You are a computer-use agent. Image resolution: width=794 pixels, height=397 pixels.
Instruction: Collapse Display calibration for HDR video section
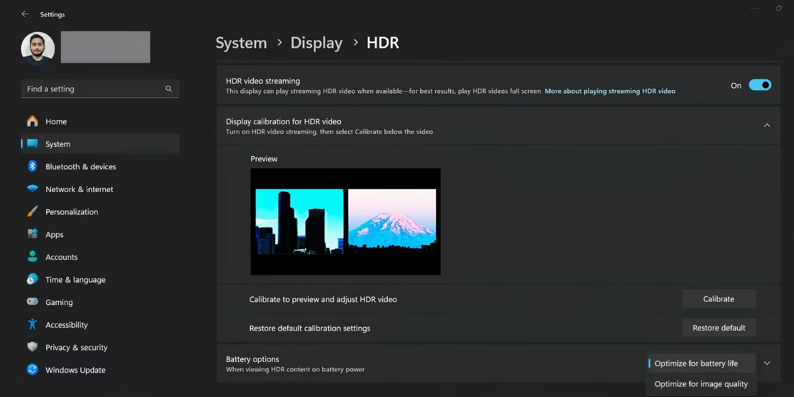point(767,125)
